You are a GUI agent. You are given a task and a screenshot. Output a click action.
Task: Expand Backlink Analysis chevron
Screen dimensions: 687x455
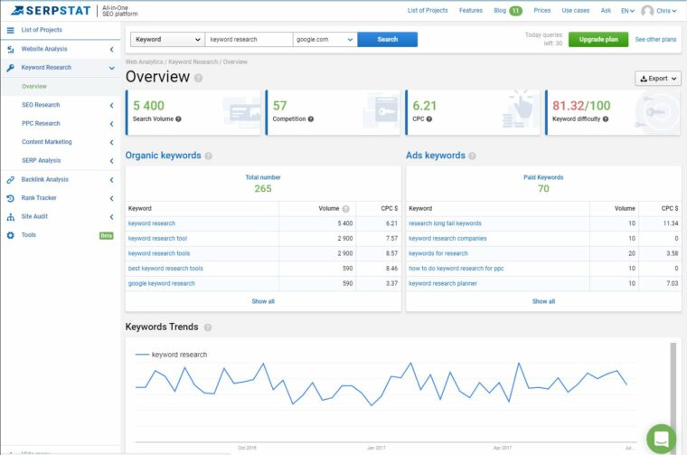point(112,180)
